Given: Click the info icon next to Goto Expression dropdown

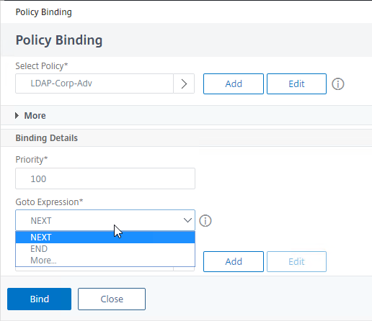Looking at the screenshot, I should pyautogui.click(x=205, y=220).
